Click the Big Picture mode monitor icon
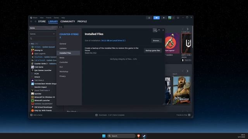Image resolution: width=248 pixels, height=139 pixels. 178,18
